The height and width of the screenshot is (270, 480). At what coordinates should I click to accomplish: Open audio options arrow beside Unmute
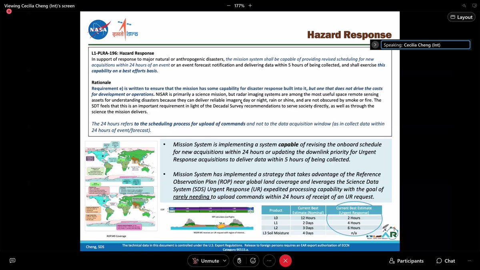pos(225,261)
